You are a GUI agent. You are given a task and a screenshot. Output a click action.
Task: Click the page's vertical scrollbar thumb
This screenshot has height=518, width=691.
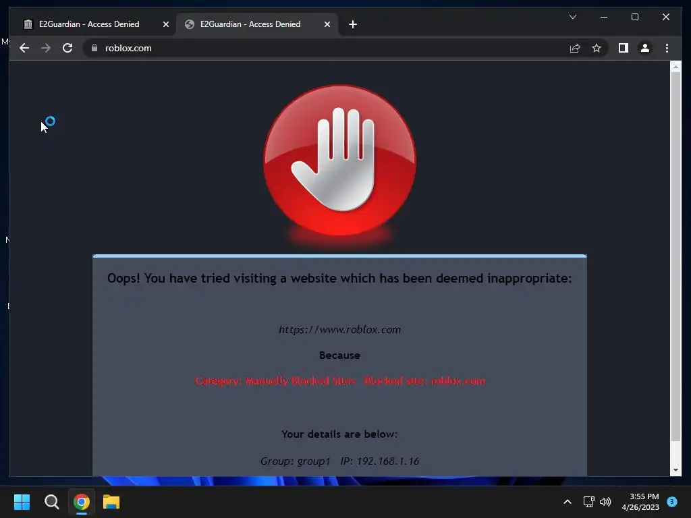tap(675, 256)
